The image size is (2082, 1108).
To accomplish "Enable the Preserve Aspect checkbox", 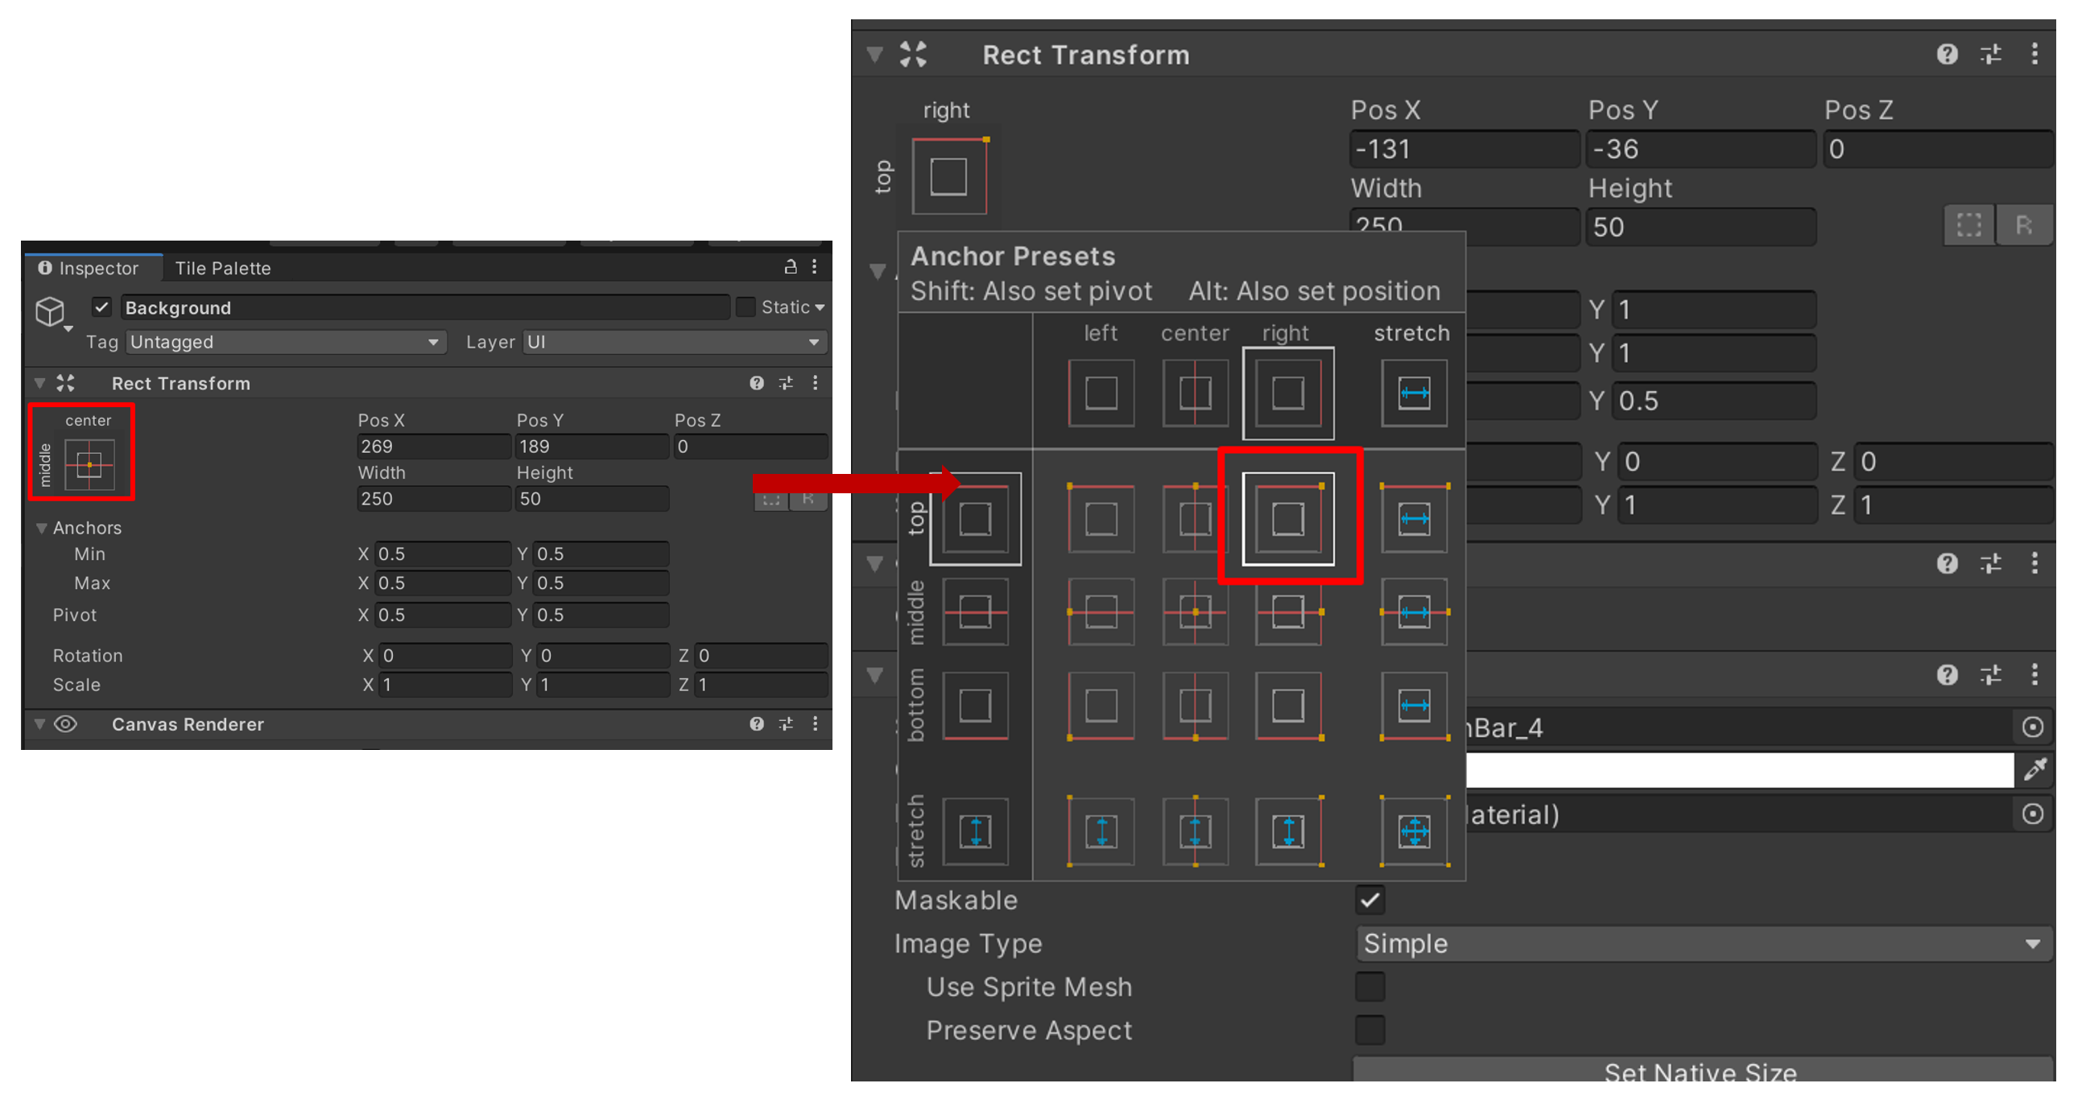I will [1369, 1030].
